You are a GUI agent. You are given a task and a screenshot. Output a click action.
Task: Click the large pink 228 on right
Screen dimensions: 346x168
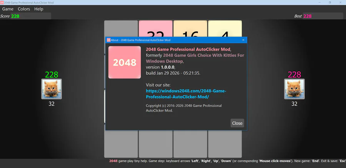tap(294, 75)
